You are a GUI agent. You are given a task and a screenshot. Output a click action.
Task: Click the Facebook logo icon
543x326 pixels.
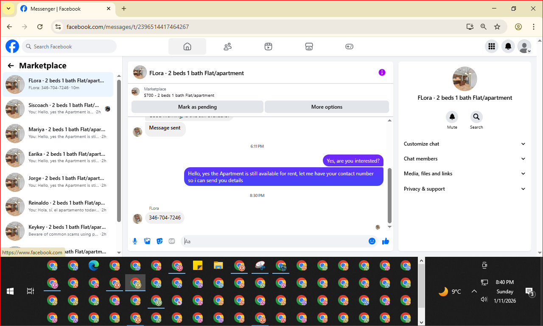click(x=12, y=46)
